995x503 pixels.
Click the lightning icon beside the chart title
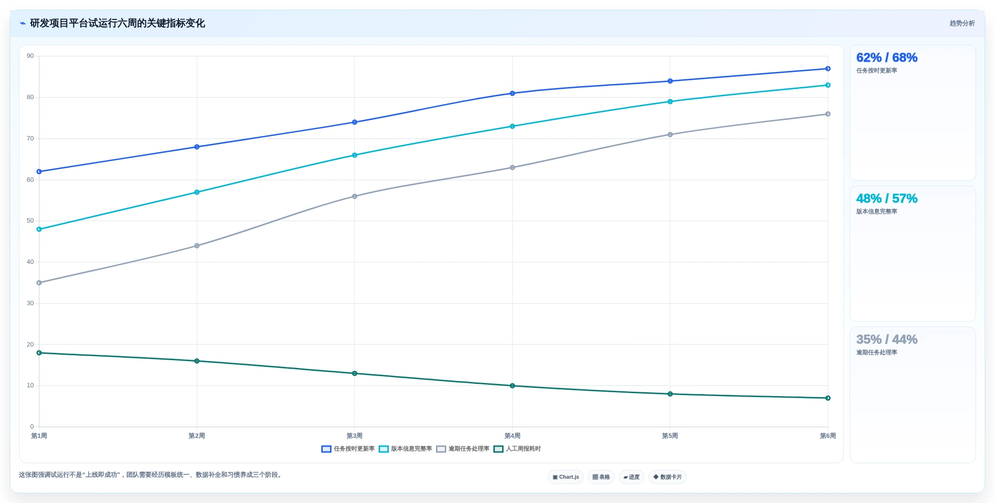(22, 23)
